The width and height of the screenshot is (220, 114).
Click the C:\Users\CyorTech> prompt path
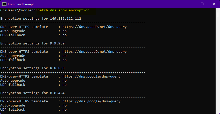[x=19, y=10]
